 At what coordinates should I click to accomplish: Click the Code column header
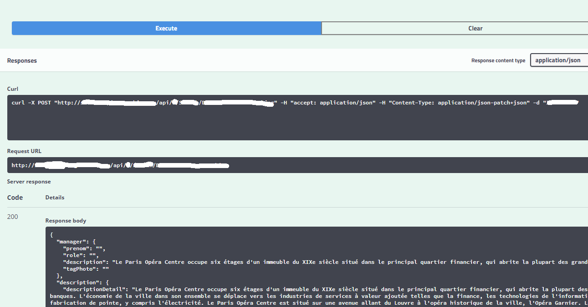(15, 198)
